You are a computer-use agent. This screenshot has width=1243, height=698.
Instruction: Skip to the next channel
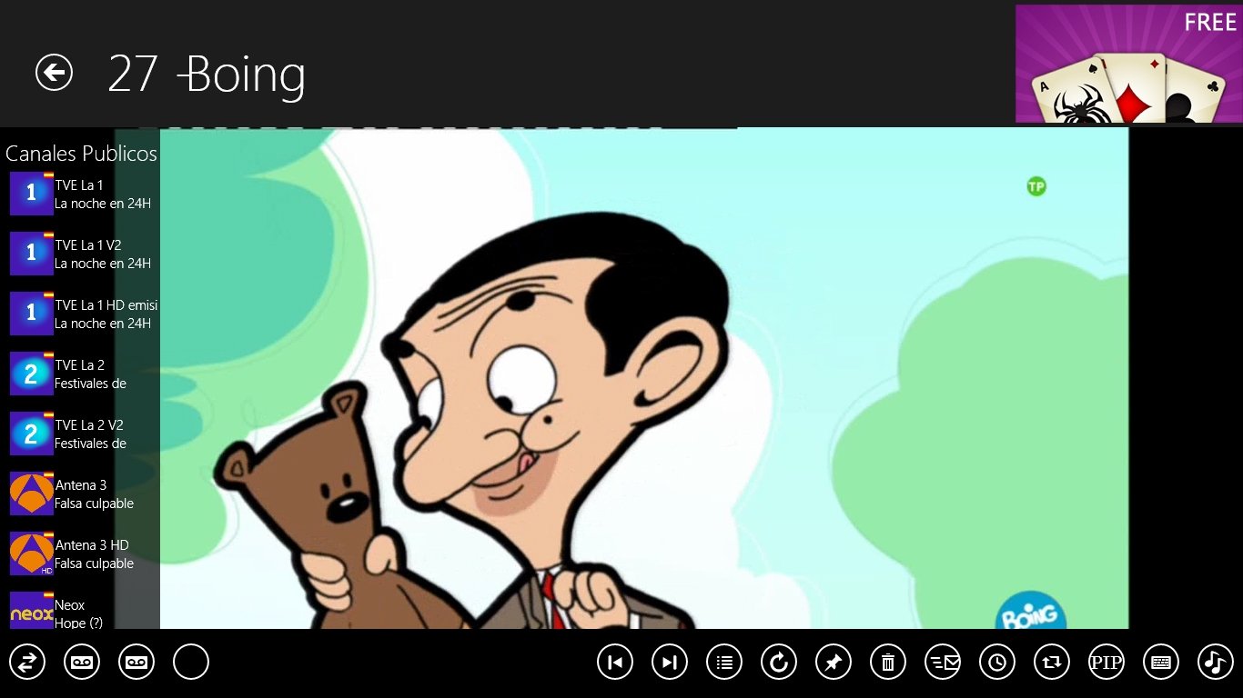point(670,663)
